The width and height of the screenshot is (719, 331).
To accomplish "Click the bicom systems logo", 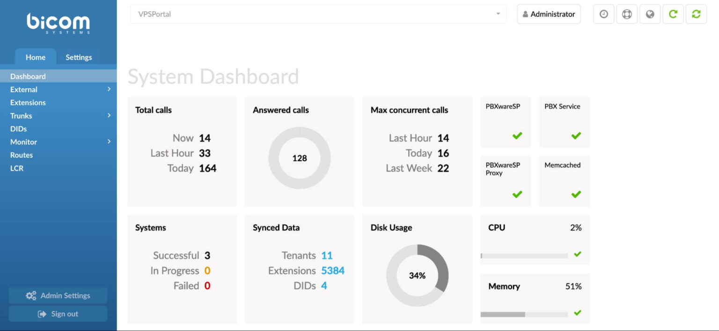I will tap(58, 22).
